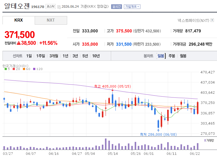Click the 최고 405,000 (05/15) chart marker
The width and height of the screenshot is (217, 157).
tap(112, 86)
